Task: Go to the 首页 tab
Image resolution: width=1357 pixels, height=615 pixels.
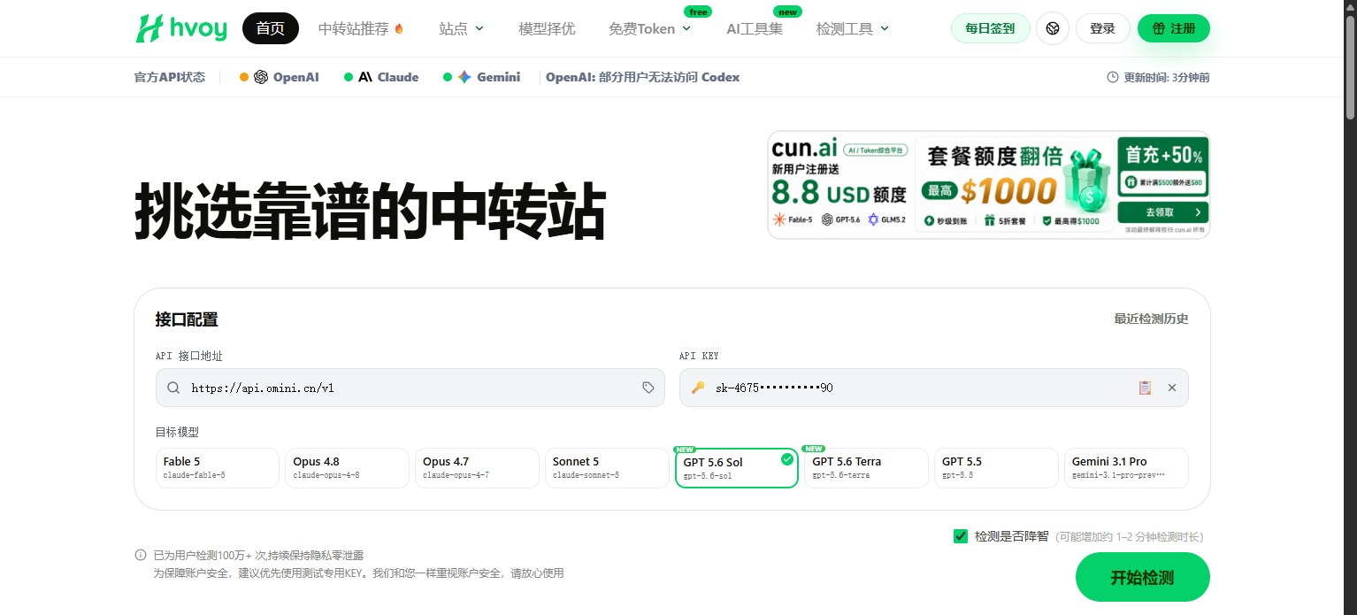Action: 271,28
